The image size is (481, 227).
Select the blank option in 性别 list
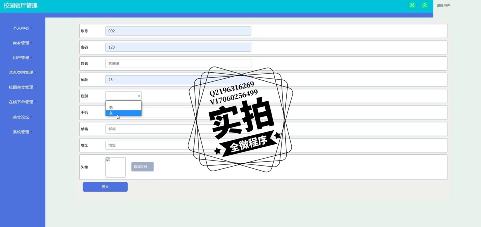[123, 103]
